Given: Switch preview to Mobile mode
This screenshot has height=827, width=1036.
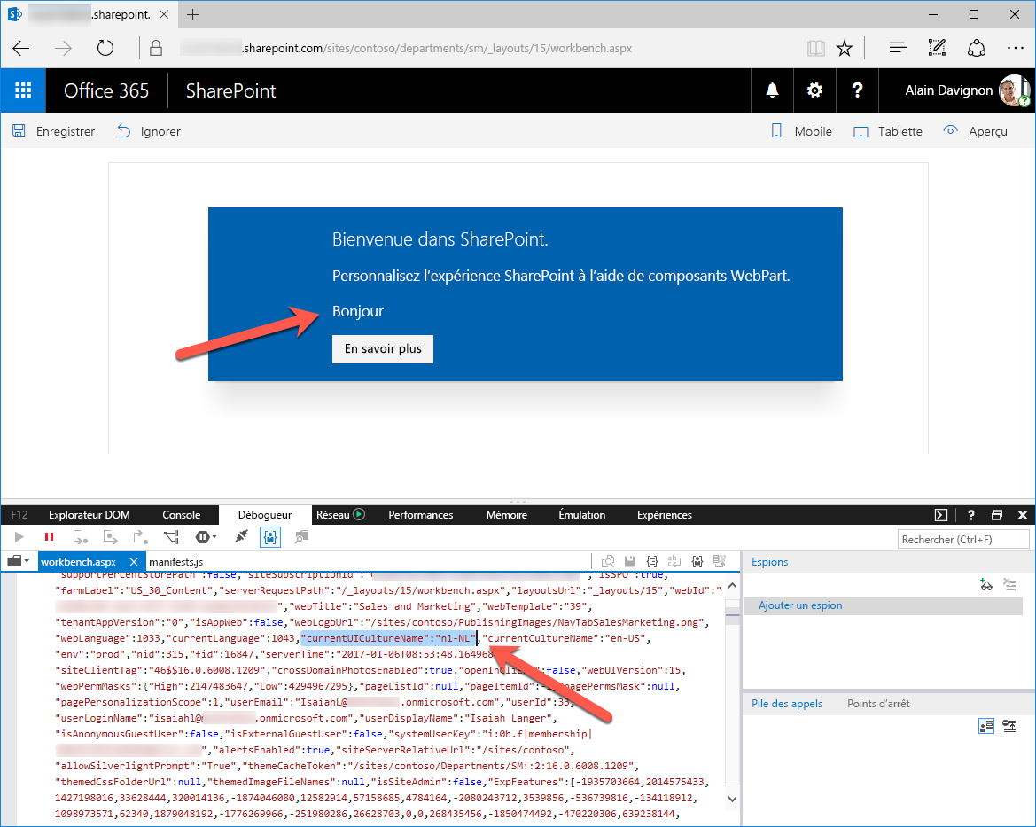Looking at the screenshot, I should 802,130.
